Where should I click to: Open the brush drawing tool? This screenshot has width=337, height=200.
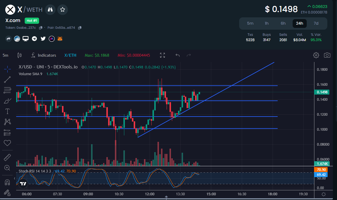coord(7,100)
